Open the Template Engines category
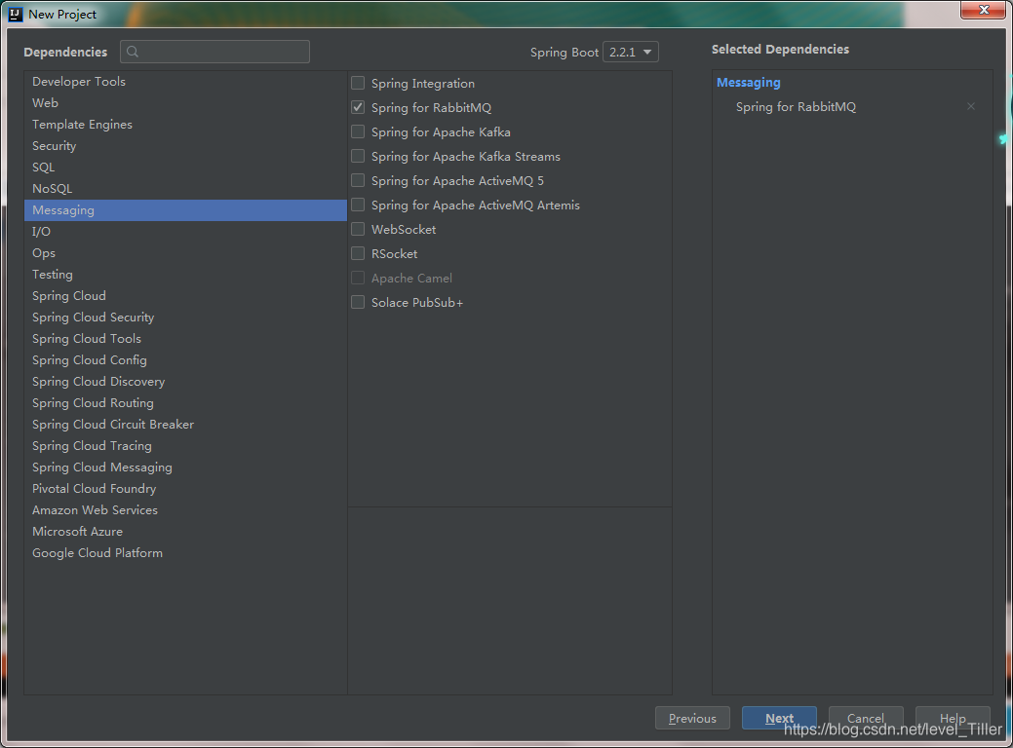The image size is (1013, 748). click(x=185, y=124)
